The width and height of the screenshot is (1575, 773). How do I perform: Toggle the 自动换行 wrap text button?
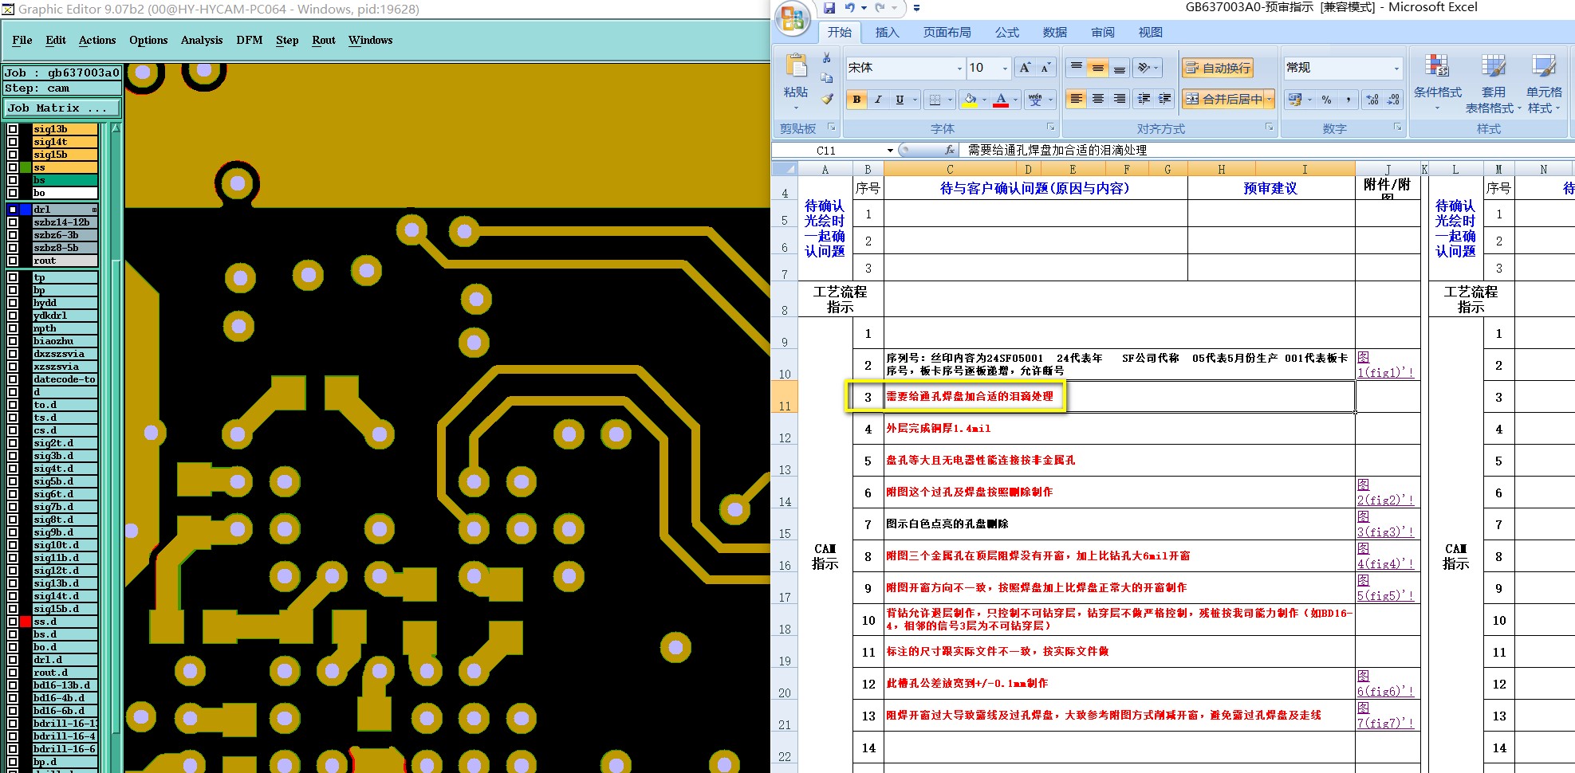[x=1218, y=69]
